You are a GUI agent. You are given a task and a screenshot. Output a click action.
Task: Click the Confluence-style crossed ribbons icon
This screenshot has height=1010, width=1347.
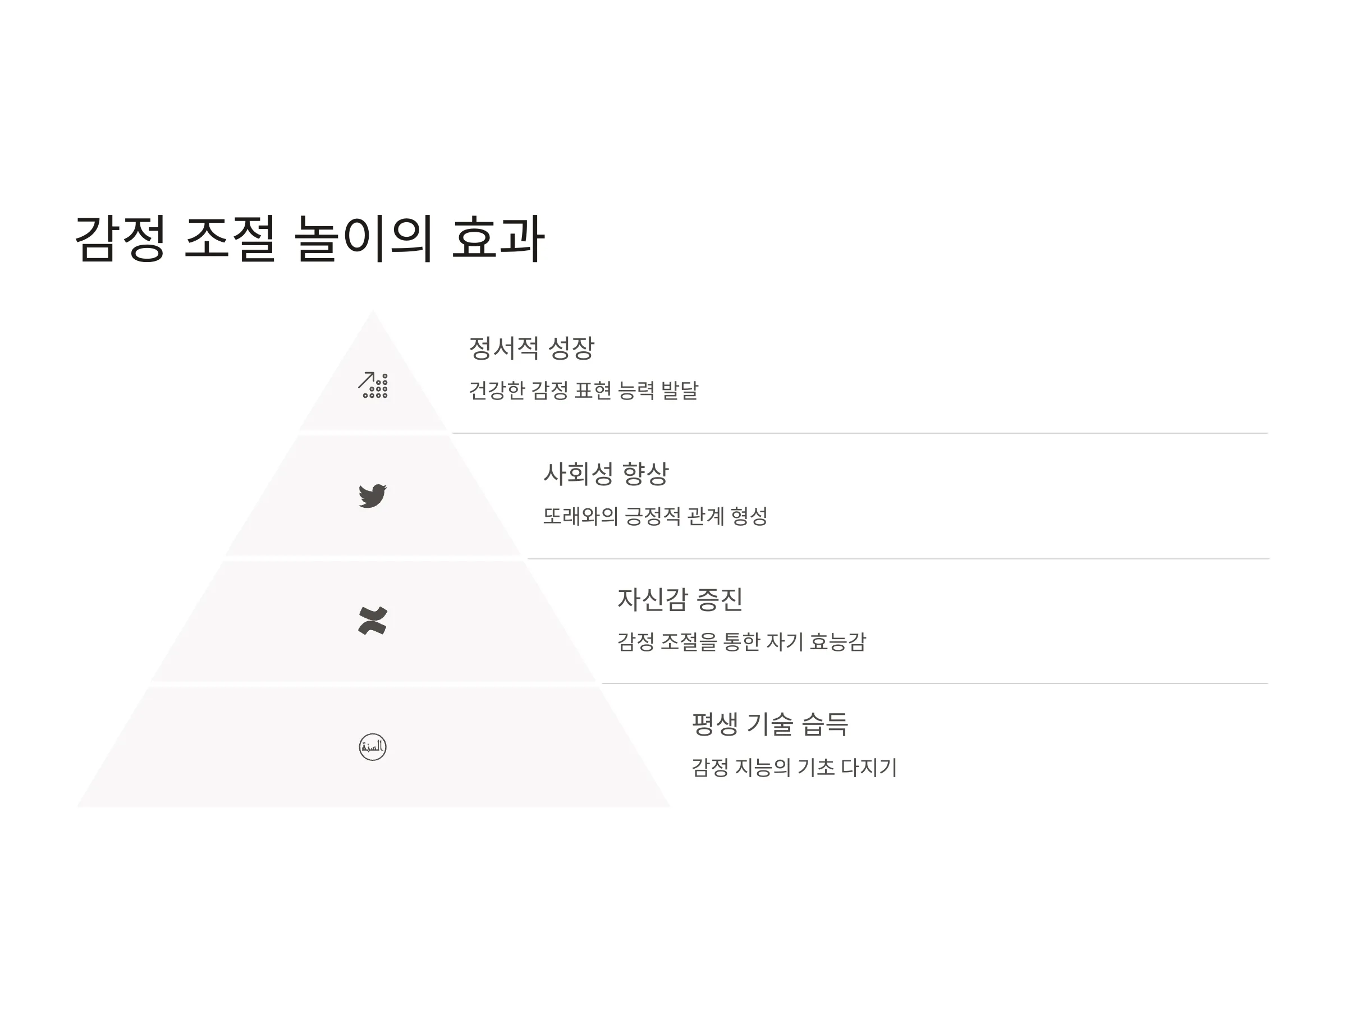click(x=373, y=621)
